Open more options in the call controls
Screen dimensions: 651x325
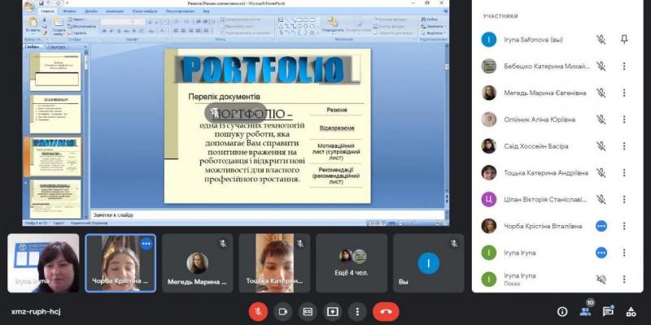356,311
